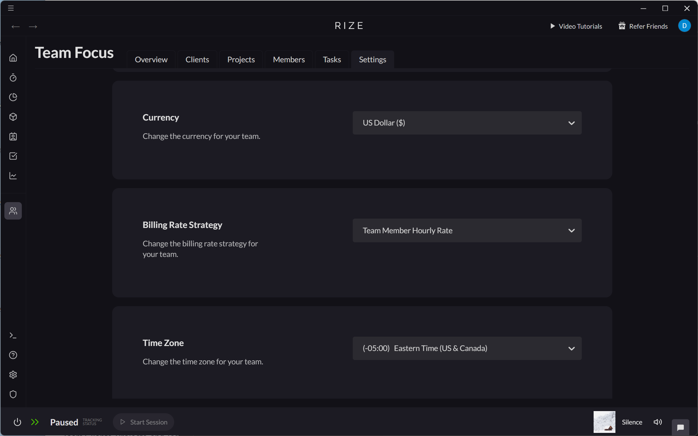
Task: Click the Paused tracking status
Action: pyautogui.click(x=64, y=422)
